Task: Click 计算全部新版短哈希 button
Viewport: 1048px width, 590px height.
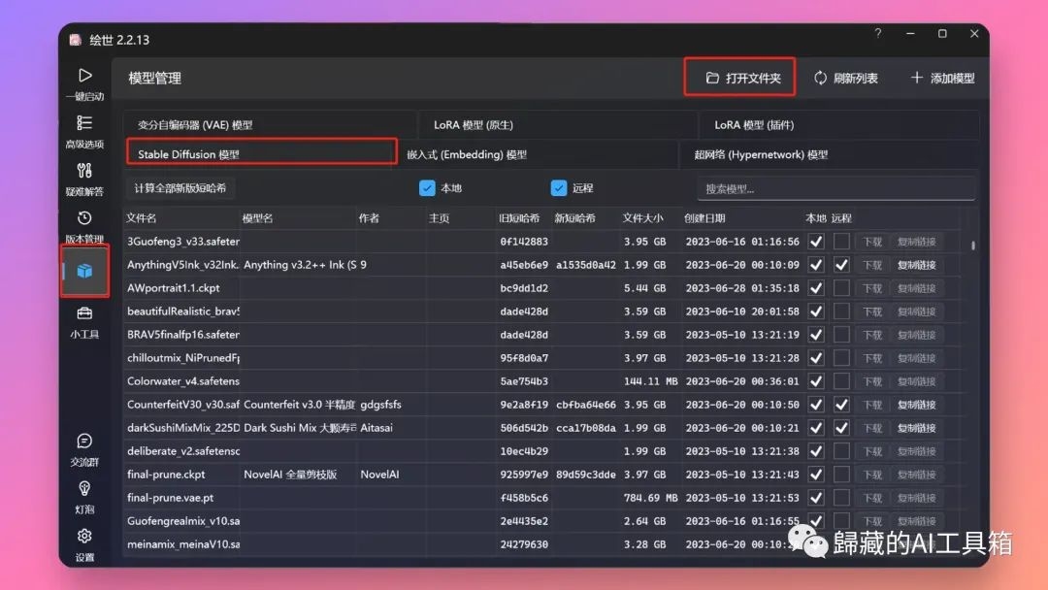Action: [180, 188]
